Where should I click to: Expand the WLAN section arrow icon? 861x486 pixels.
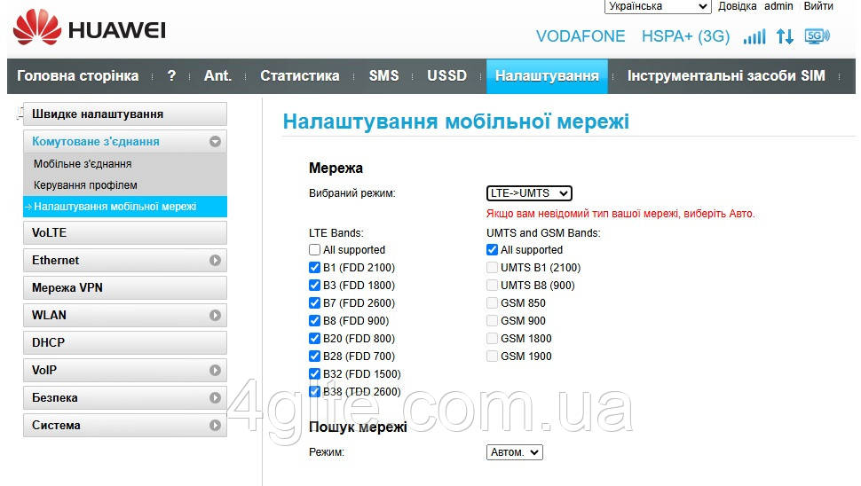click(x=215, y=316)
